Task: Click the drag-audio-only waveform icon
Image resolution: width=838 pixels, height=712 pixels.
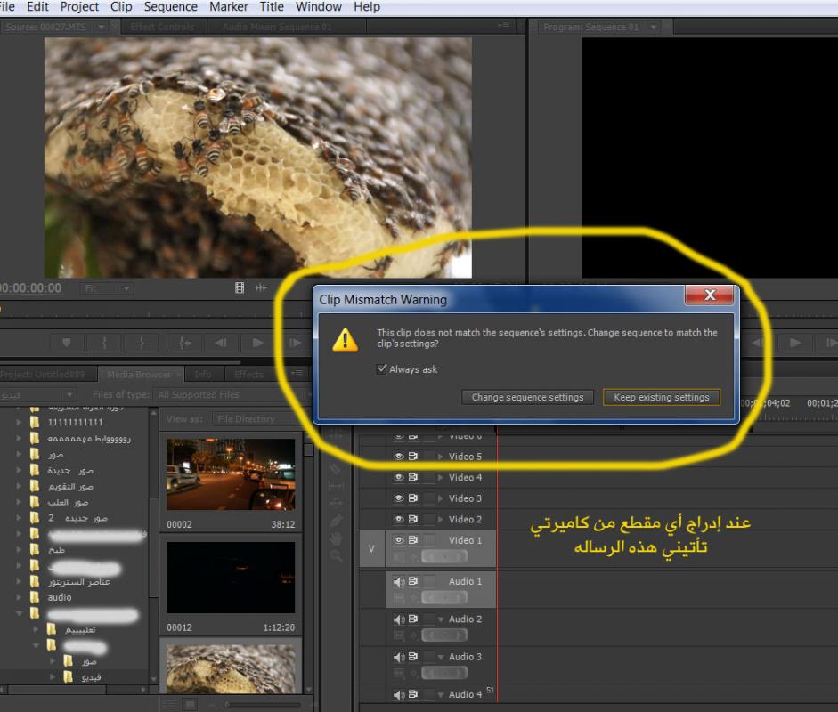Action: tap(261, 288)
